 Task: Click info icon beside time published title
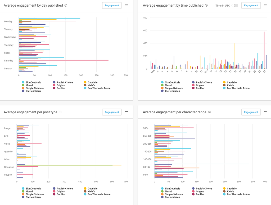click(206, 5)
